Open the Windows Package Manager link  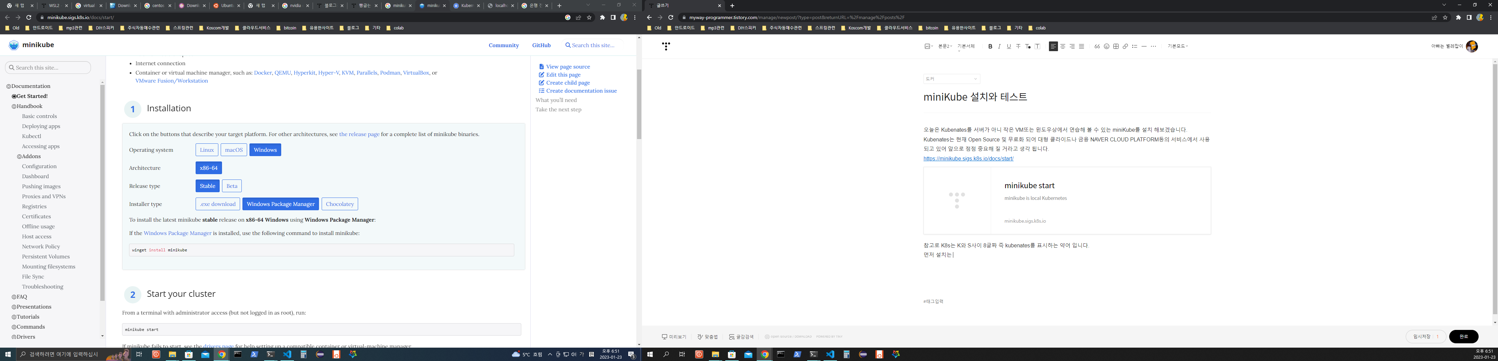pyautogui.click(x=177, y=233)
